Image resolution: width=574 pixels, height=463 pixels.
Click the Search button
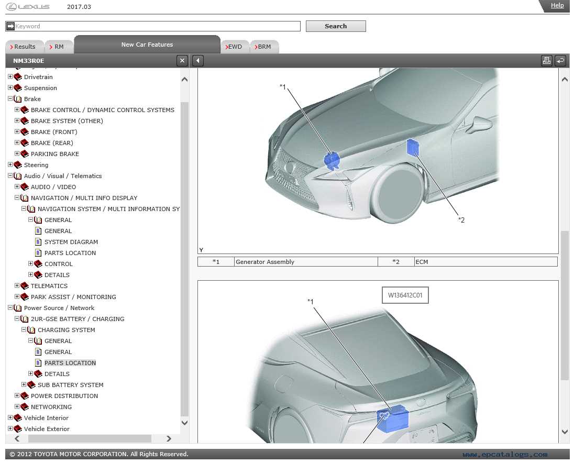[x=336, y=26]
